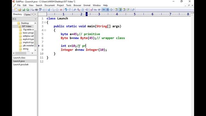Click the Save All icon

[x=27, y=10]
